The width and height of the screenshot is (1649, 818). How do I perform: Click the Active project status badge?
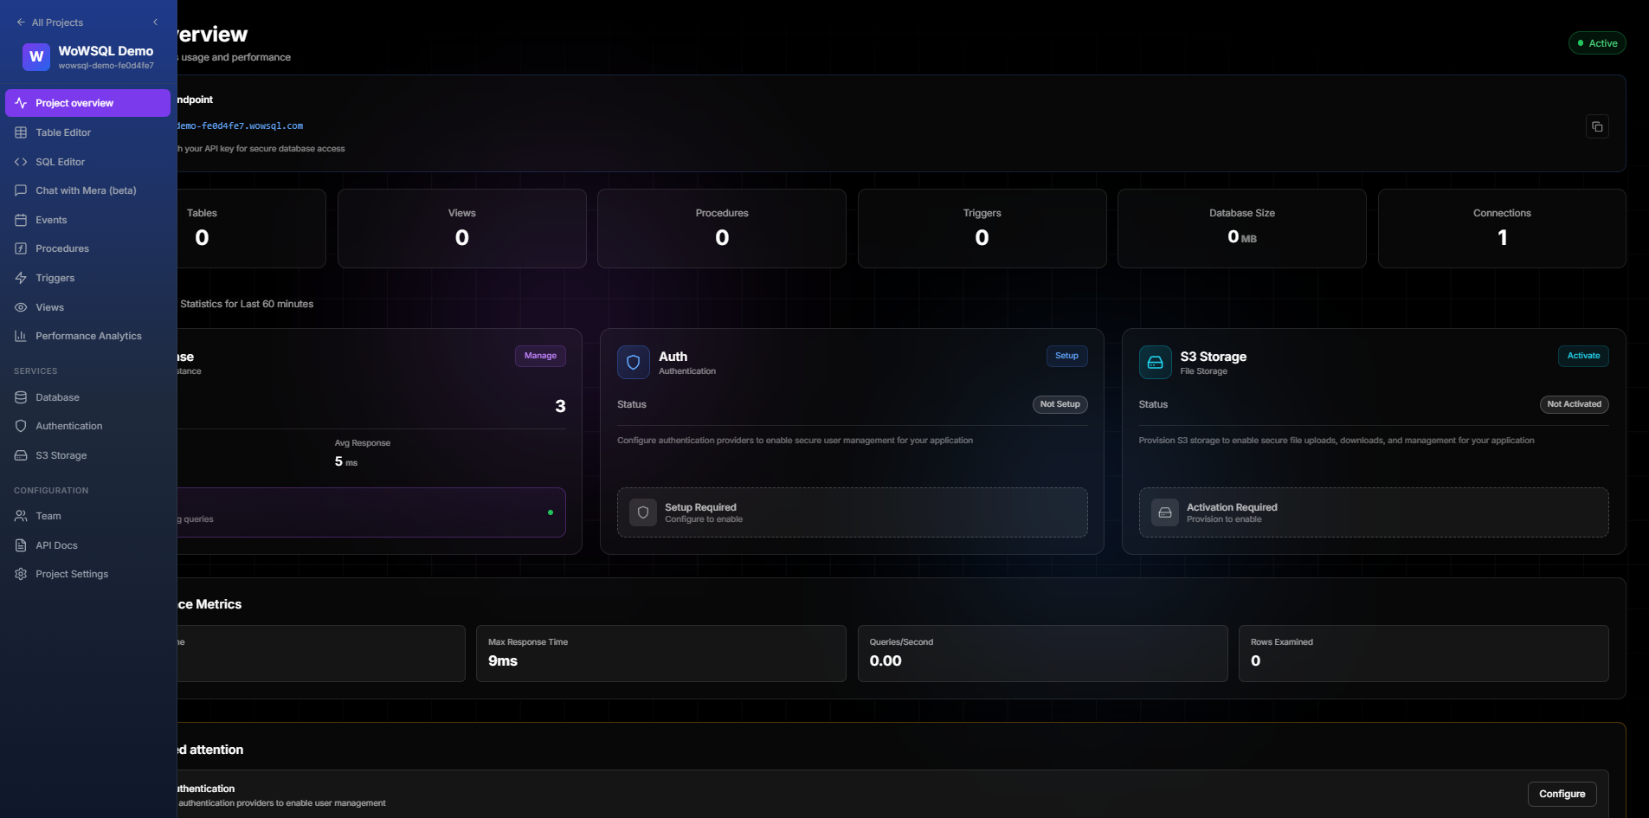1597,42
